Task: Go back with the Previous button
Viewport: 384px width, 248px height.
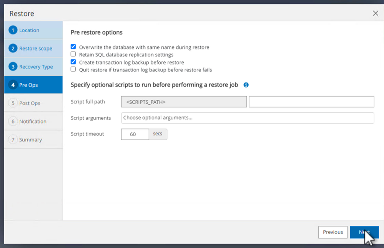Action: pyautogui.click(x=332, y=232)
